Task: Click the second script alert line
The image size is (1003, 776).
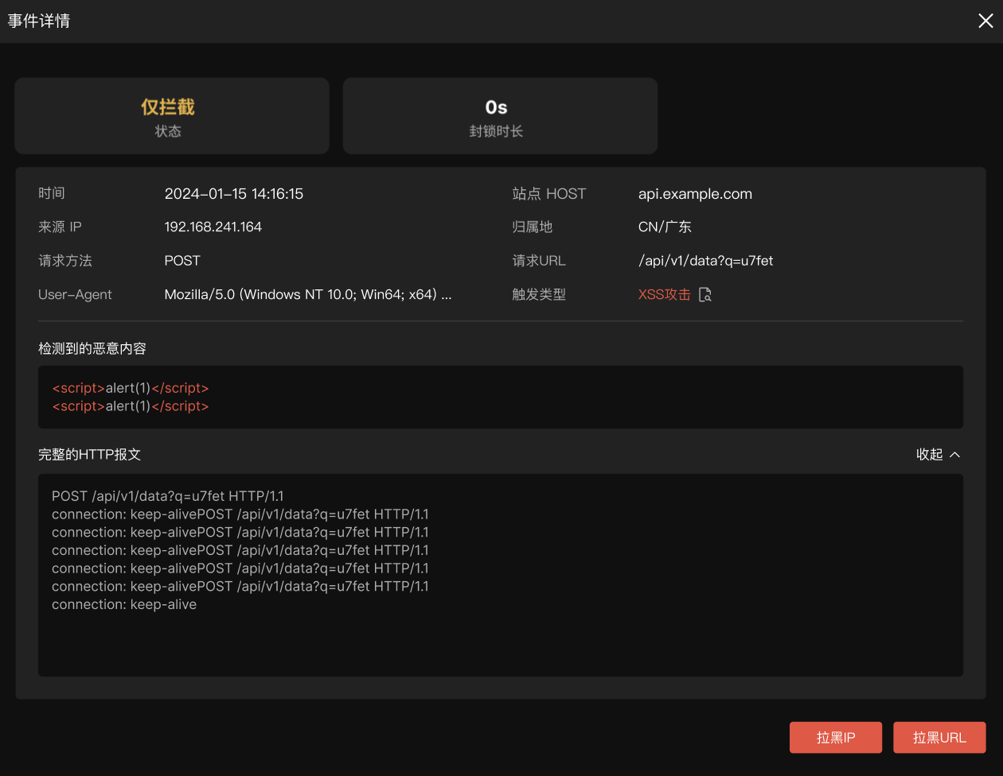Action: [x=131, y=406]
